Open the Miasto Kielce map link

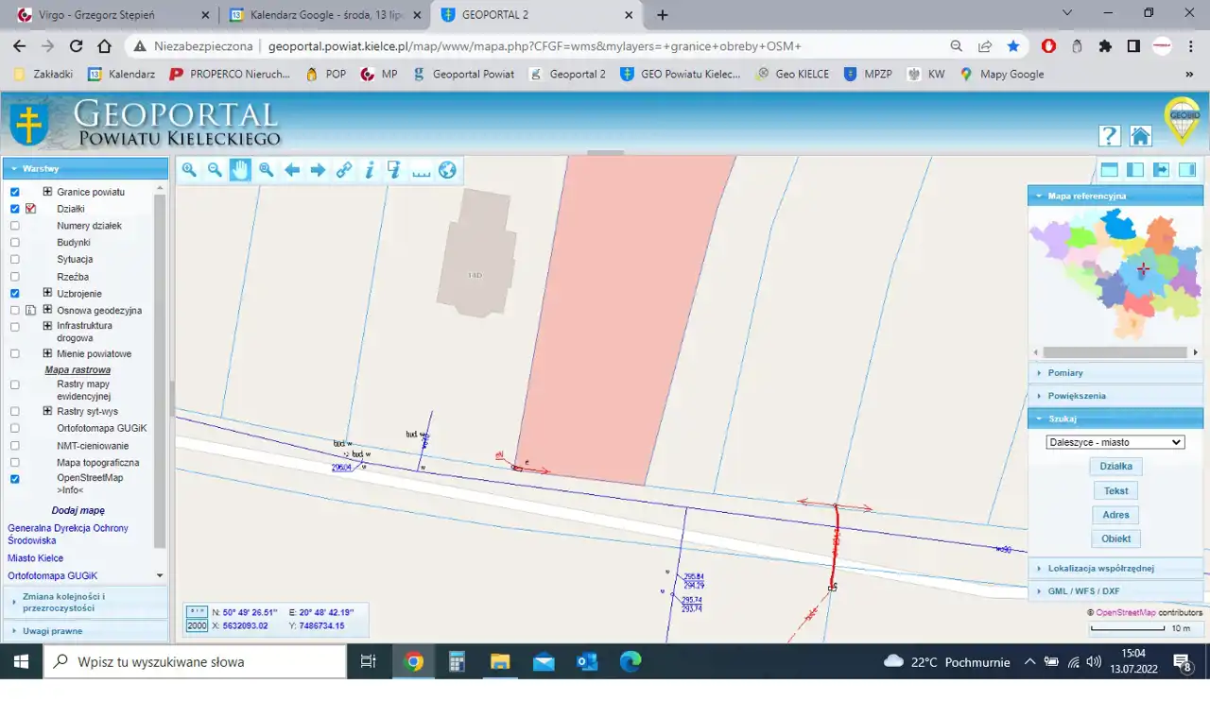(36, 558)
